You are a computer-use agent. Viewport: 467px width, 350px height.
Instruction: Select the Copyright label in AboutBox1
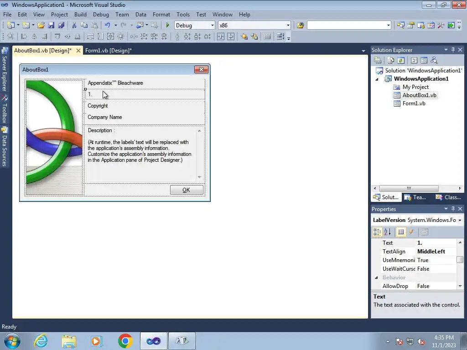click(98, 106)
